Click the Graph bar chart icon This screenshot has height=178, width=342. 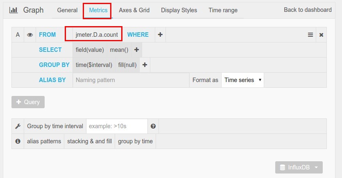(x=13, y=10)
